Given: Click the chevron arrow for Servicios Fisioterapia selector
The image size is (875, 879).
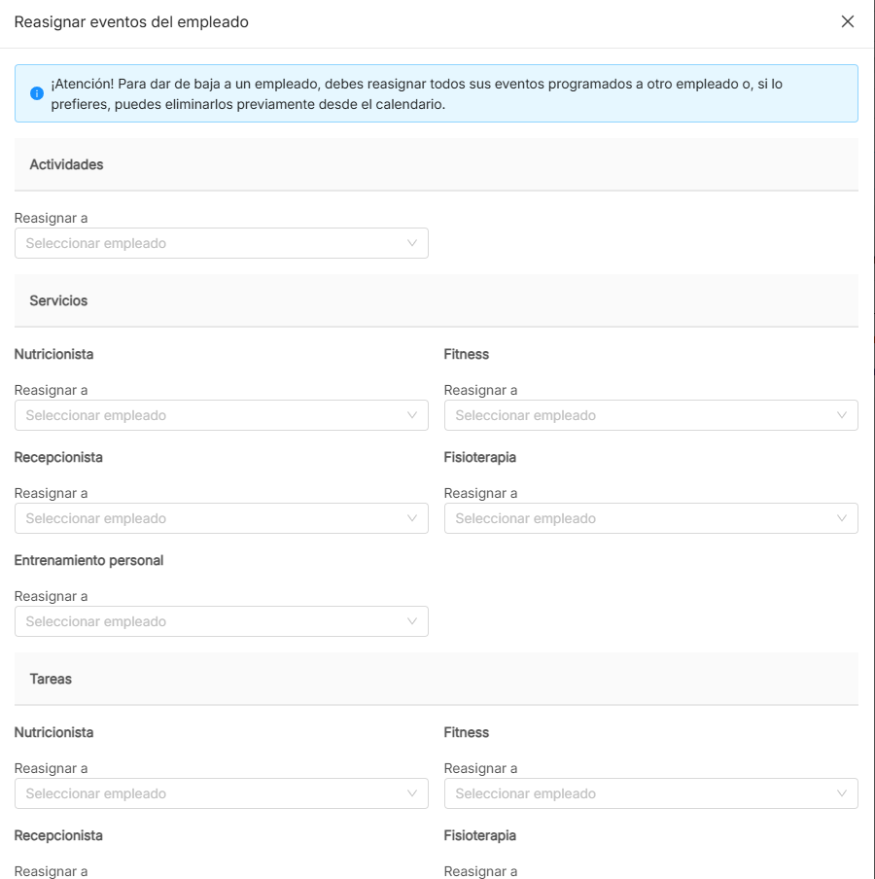Looking at the screenshot, I should pyautogui.click(x=842, y=518).
